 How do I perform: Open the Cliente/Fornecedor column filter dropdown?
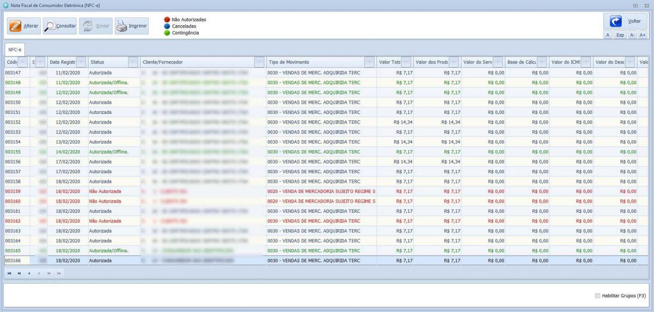point(259,62)
